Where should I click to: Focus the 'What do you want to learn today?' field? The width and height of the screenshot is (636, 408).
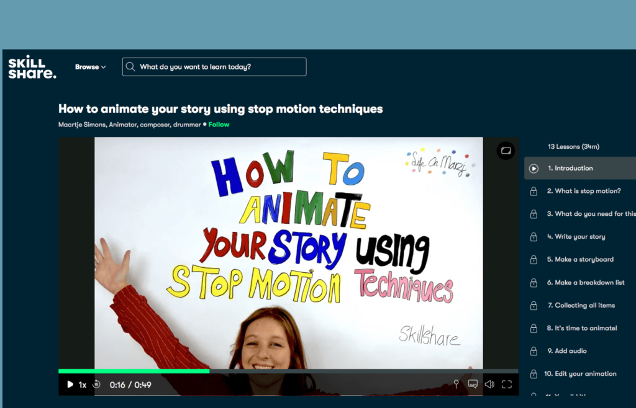214,67
